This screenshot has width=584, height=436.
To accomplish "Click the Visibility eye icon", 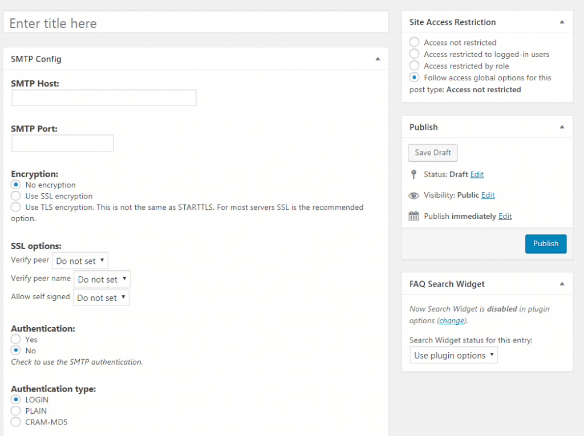I will pos(414,195).
